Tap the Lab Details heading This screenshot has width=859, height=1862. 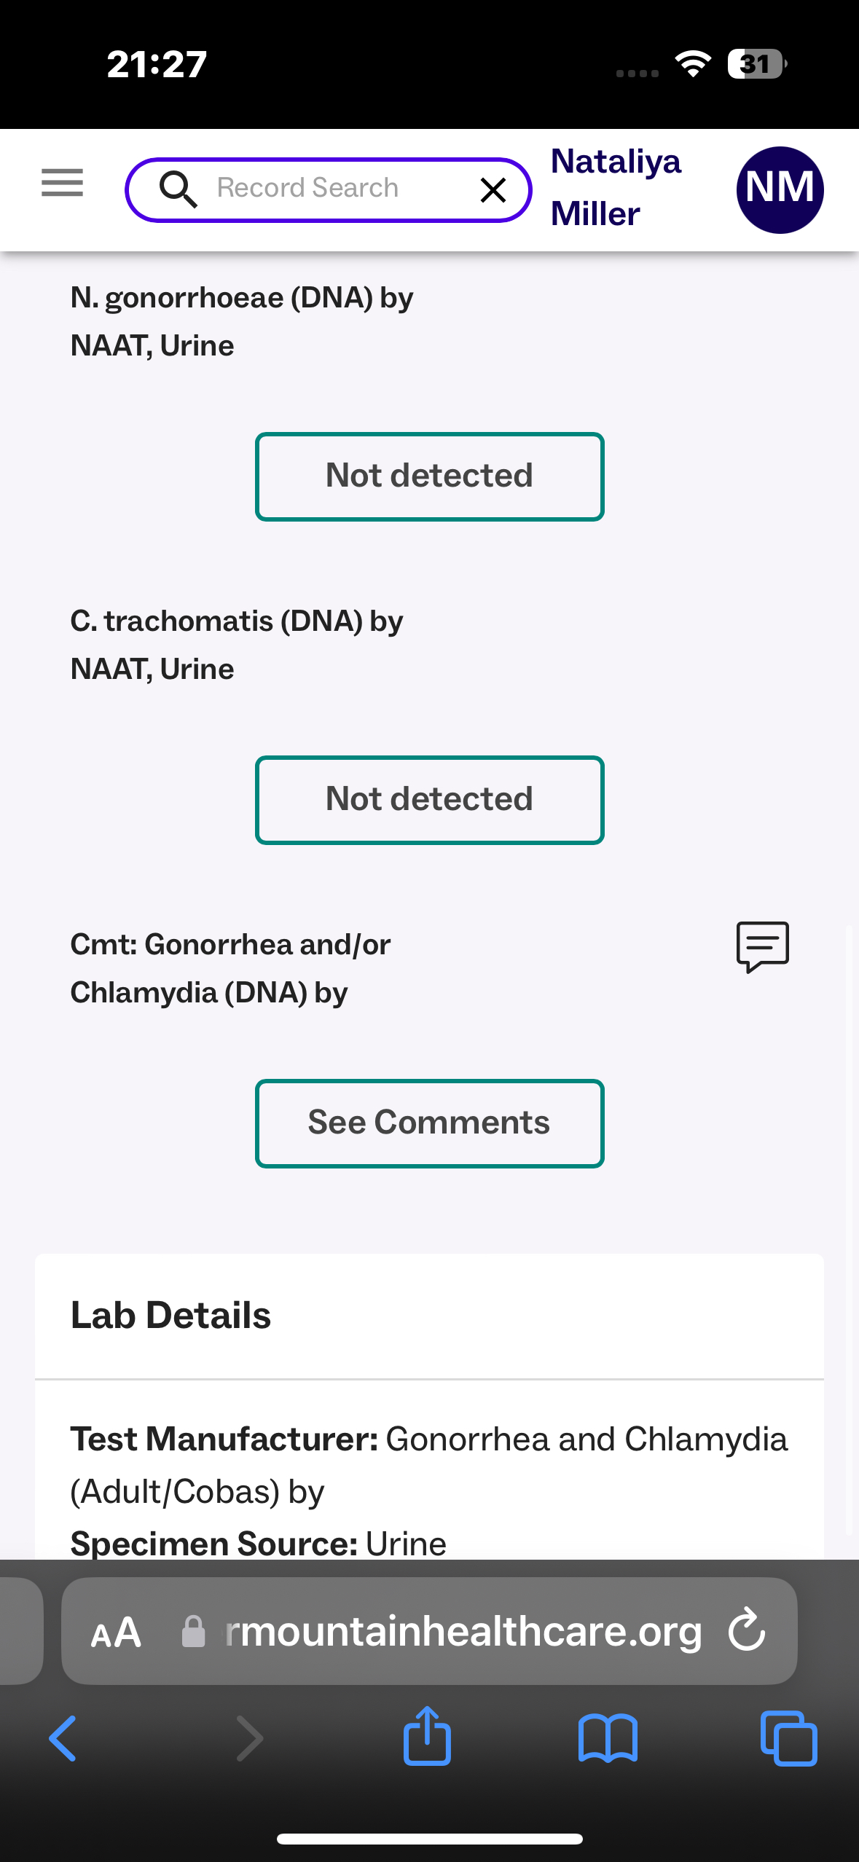(x=170, y=1316)
